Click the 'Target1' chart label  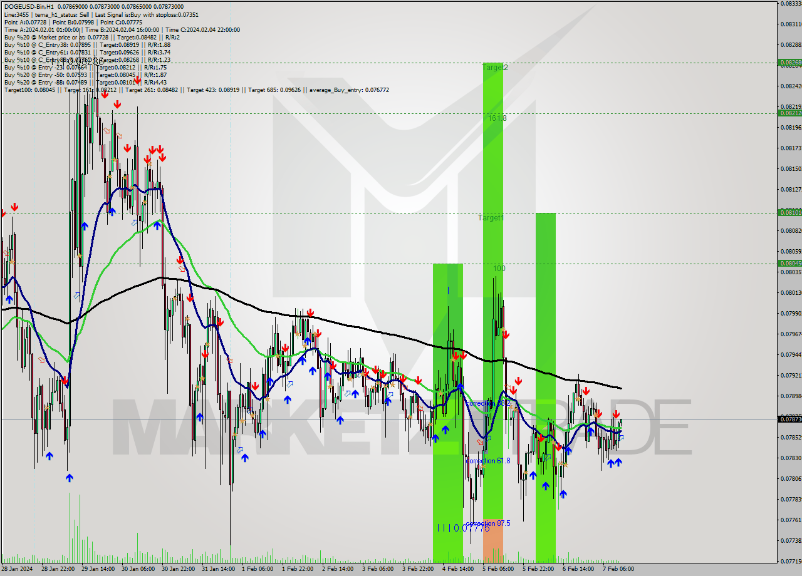pos(491,218)
